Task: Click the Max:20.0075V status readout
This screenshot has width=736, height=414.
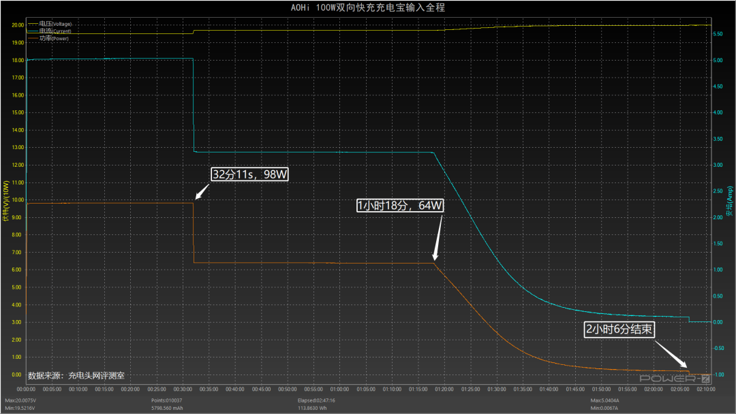Action: click(x=20, y=401)
